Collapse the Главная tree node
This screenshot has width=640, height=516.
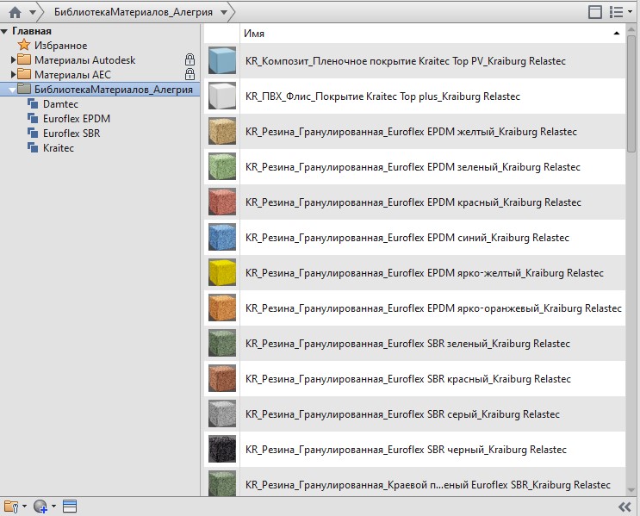4,31
